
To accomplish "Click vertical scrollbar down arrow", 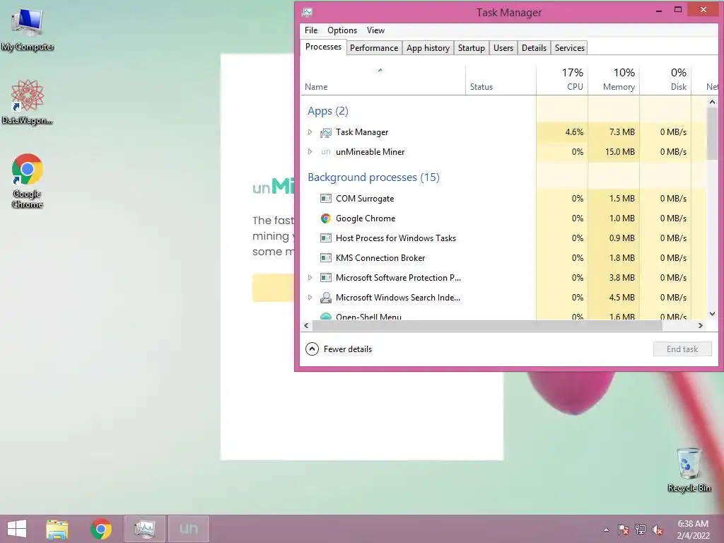I will (x=712, y=314).
